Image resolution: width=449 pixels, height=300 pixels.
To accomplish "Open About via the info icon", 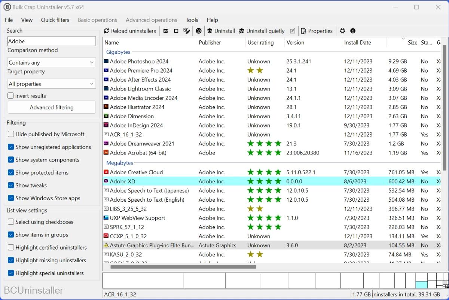I will pos(353,31).
